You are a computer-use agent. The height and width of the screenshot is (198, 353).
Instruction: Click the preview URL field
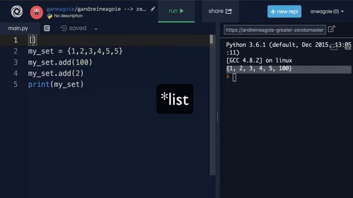pos(275,30)
